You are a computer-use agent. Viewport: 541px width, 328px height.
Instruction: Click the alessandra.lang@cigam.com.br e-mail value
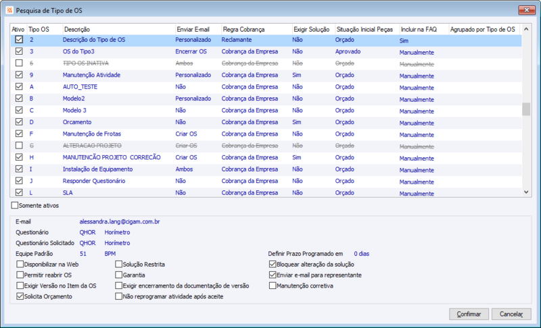click(120, 221)
